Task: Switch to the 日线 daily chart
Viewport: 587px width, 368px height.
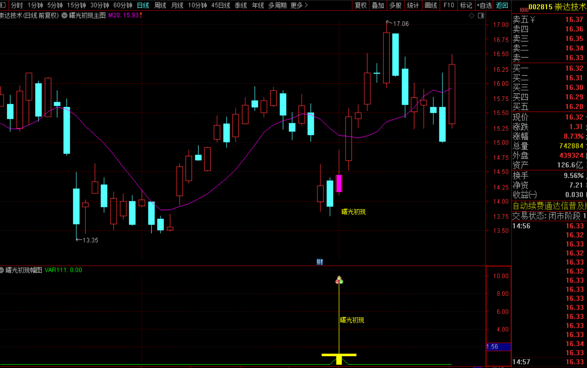Action: (143, 5)
